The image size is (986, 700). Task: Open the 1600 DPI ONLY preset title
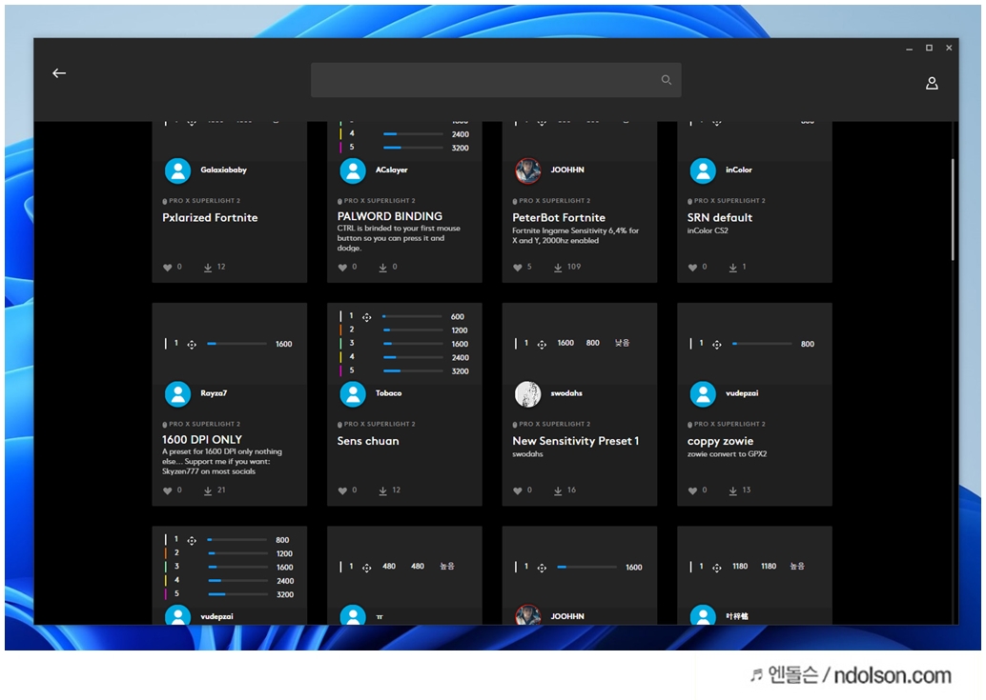pos(202,439)
